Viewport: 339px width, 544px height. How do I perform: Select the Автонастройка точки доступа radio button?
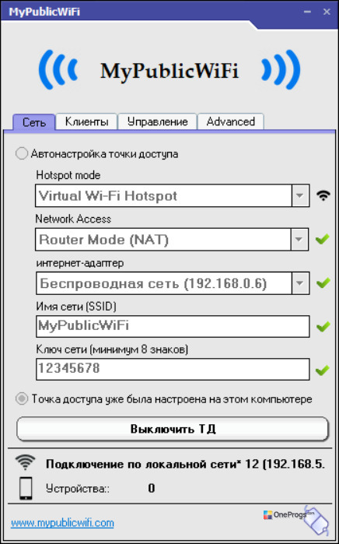pos(22,153)
